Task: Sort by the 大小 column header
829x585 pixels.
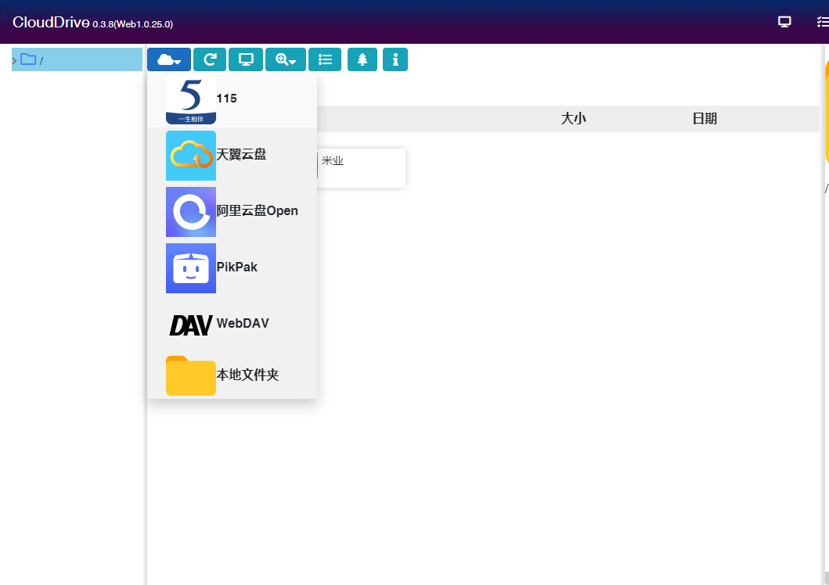Action: point(574,118)
